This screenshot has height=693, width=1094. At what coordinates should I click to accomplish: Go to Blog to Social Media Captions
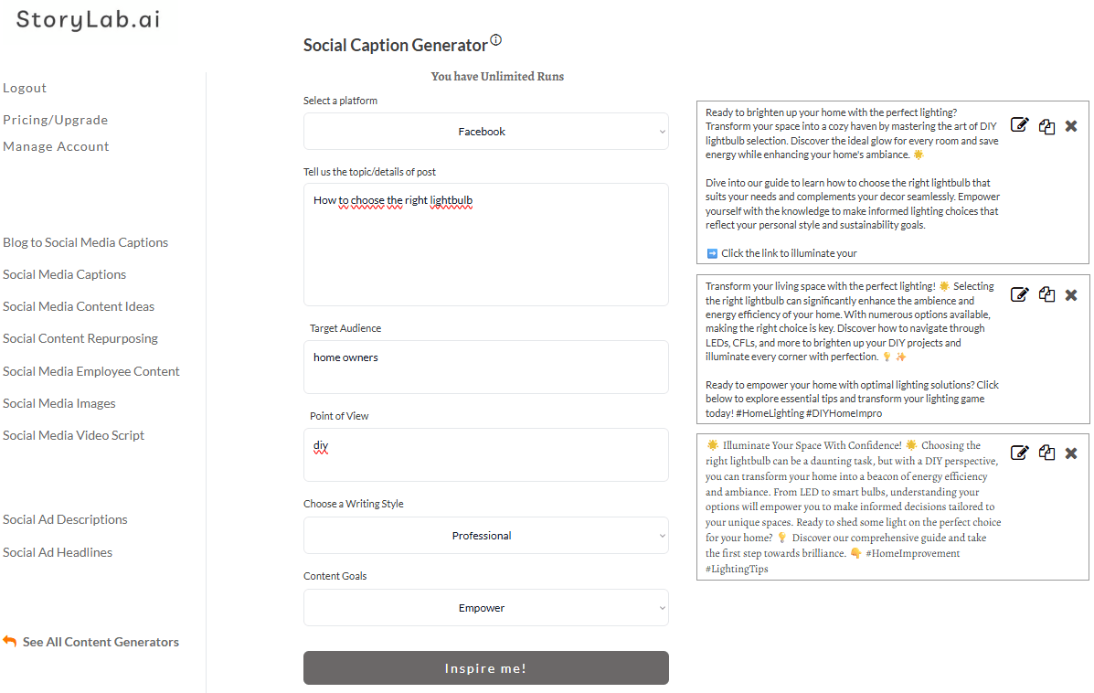point(85,241)
